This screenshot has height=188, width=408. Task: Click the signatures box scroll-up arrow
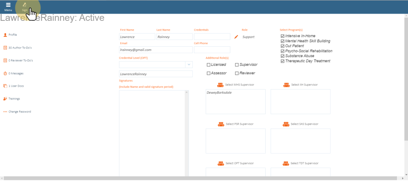[x=187, y=93]
